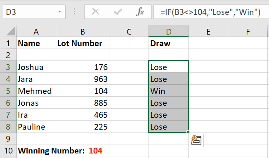Select column A header
Screen dimensions: 269x158
pyautogui.click(x=36, y=31)
